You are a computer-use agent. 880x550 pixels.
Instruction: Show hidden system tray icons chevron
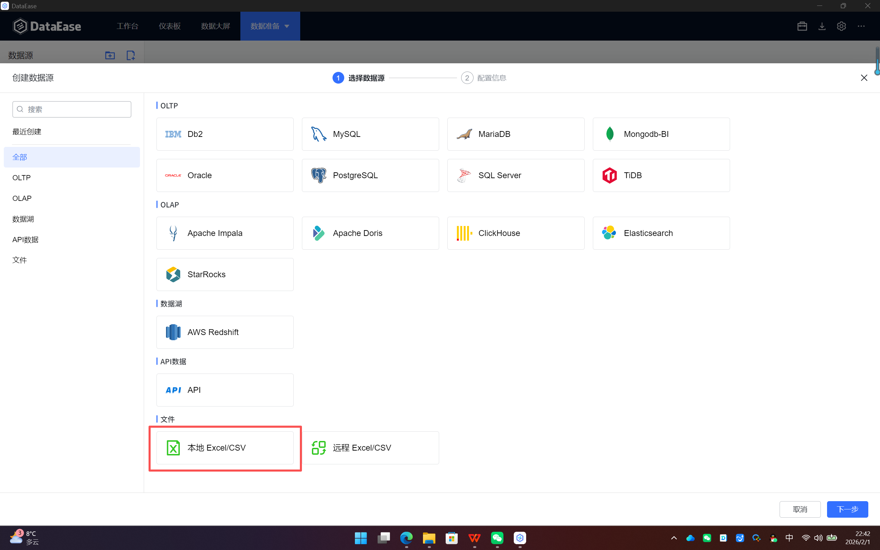pos(674,538)
